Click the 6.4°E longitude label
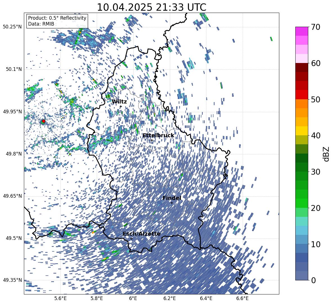 pos(206,298)
